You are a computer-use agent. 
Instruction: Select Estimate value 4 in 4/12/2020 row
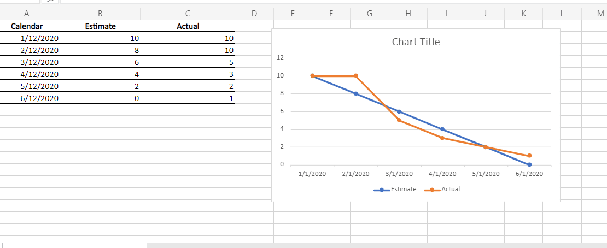[x=100, y=74]
